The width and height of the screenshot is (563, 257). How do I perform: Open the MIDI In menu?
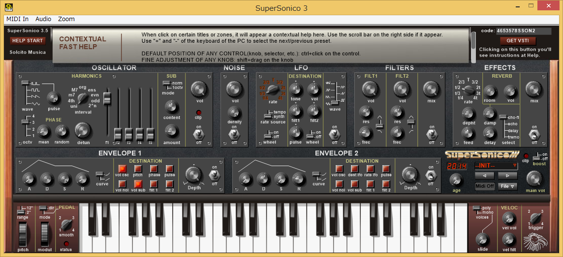click(x=17, y=19)
